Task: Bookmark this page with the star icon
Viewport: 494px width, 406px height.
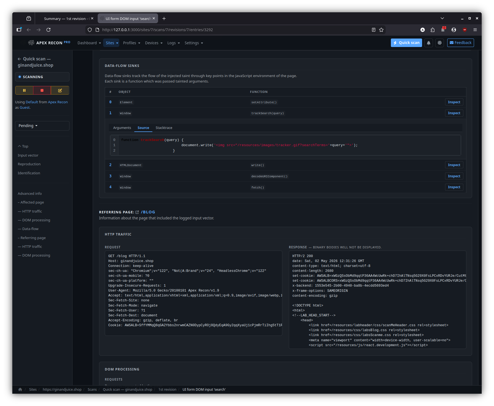Action: pyautogui.click(x=381, y=30)
